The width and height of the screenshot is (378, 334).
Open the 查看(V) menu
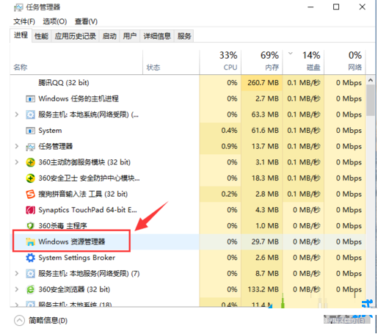point(86,21)
